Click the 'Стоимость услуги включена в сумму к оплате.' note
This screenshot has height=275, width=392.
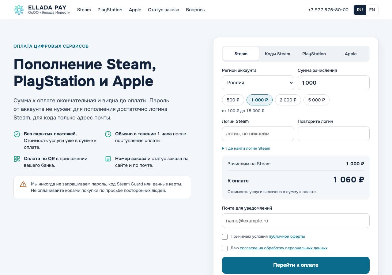pos(272,192)
